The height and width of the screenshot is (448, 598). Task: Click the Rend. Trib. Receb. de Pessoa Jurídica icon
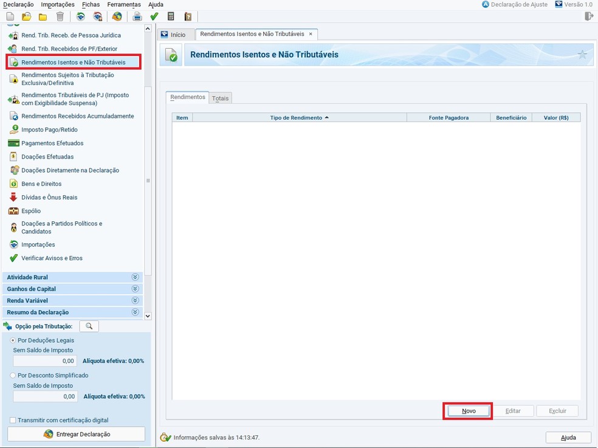pyautogui.click(x=13, y=35)
